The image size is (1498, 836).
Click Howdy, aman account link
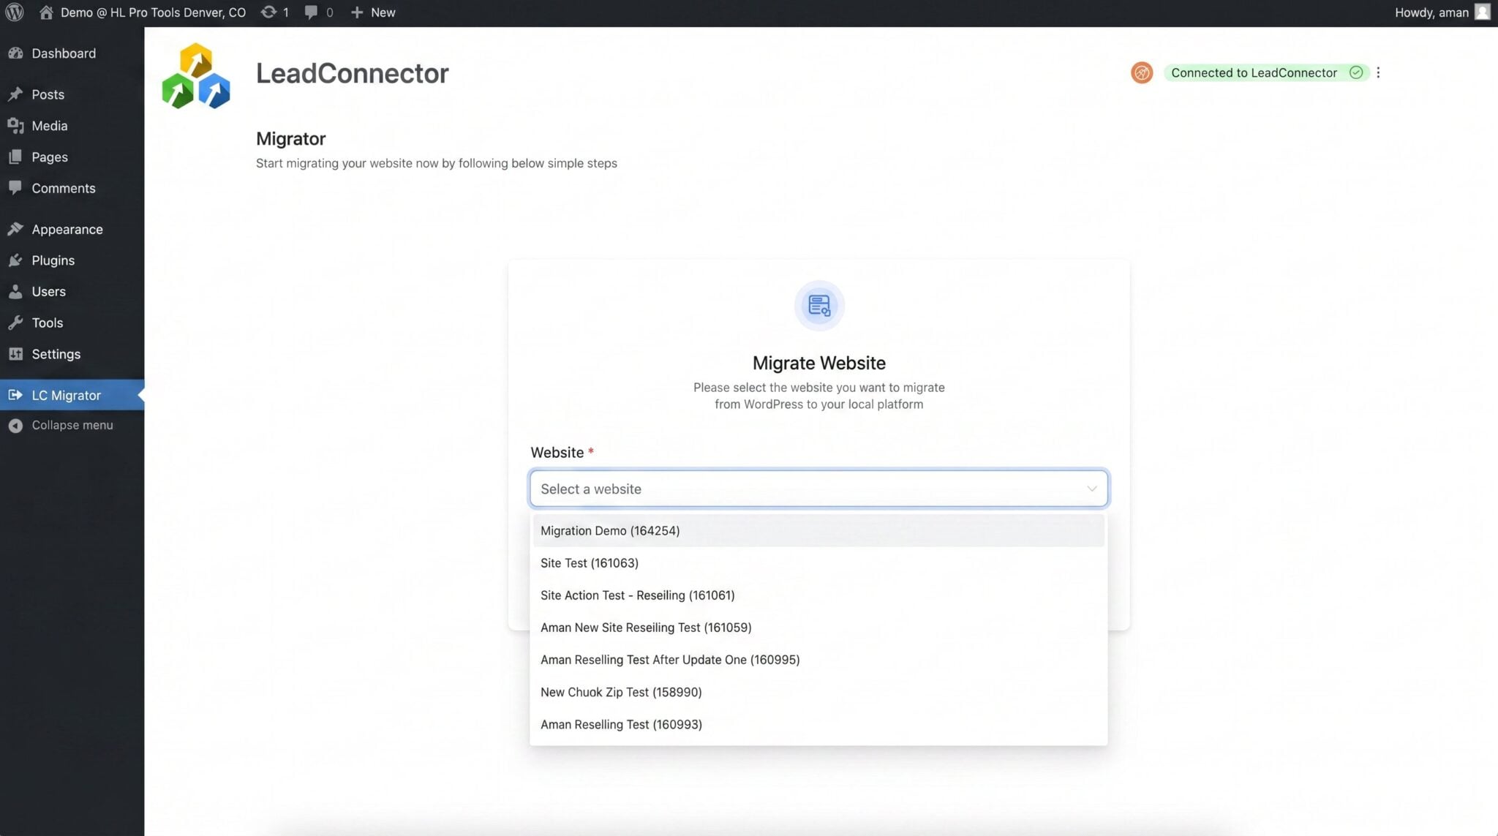tap(1431, 12)
